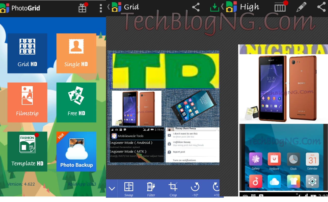This screenshot has width=328, height=202.
Task: Go back from the Grid screen
Action: pyautogui.click(x=109, y=7)
